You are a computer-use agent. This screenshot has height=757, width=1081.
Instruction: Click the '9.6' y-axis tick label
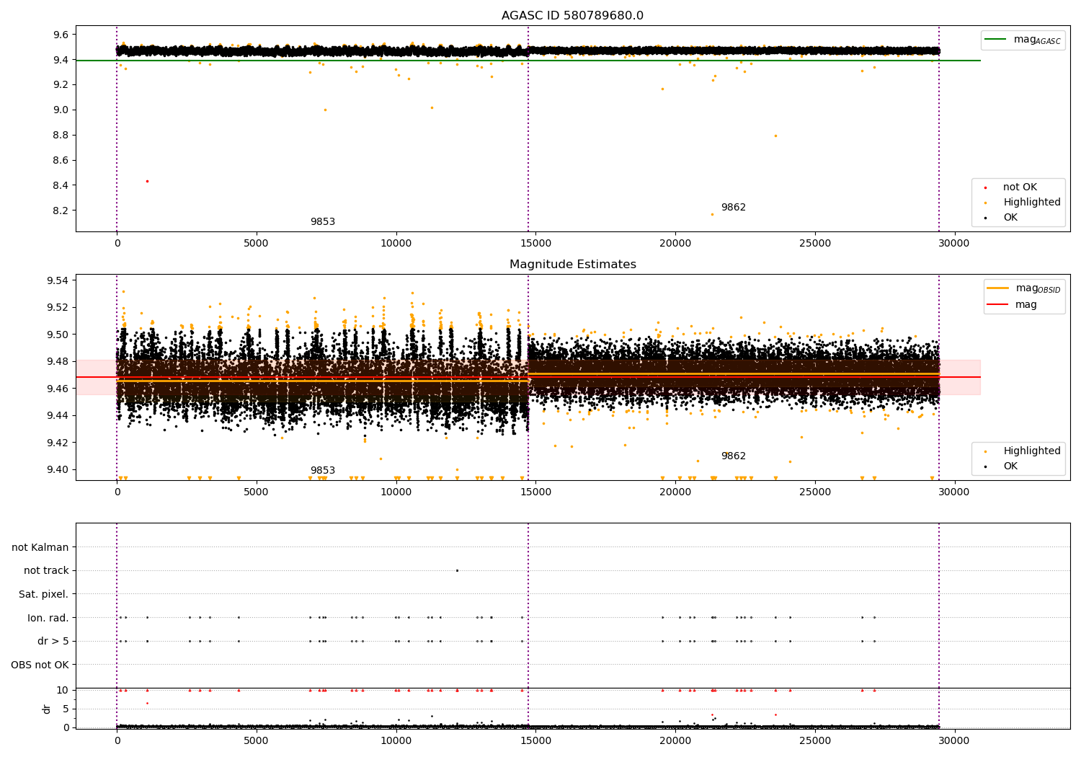[x=61, y=35]
